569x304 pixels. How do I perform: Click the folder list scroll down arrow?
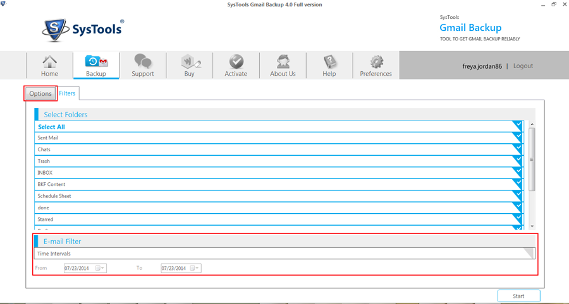(532, 226)
